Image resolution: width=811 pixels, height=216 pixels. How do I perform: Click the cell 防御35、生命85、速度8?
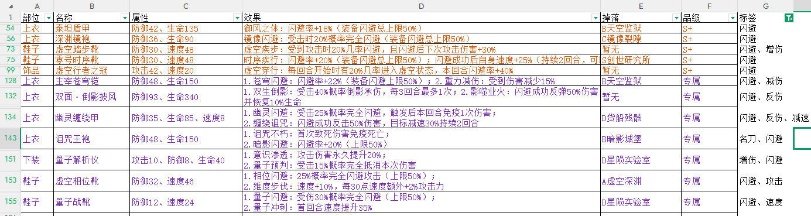click(x=186, y=118)
